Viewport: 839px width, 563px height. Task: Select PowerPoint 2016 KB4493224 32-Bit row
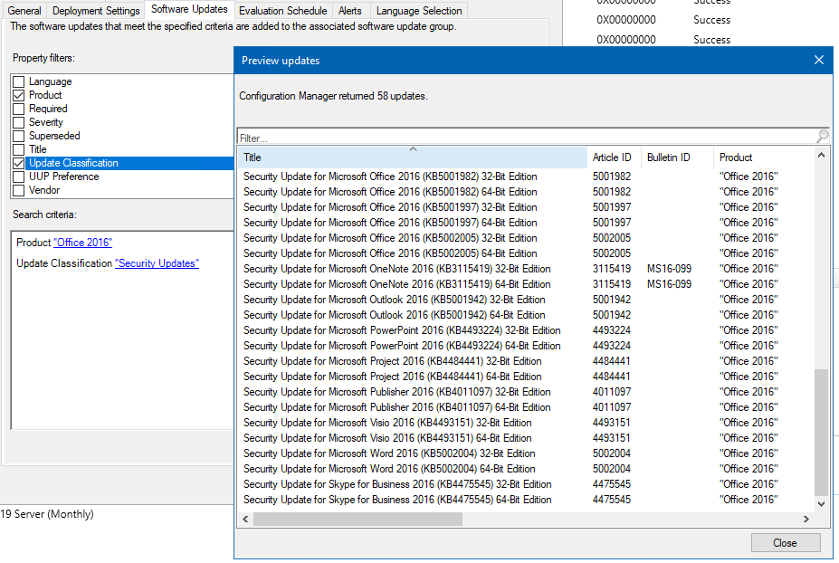click(x=526, y=330)
